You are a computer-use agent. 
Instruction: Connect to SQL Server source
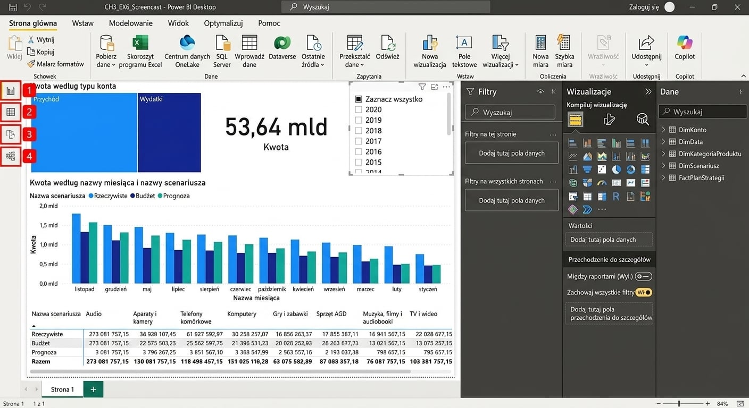tap(222, 52)
